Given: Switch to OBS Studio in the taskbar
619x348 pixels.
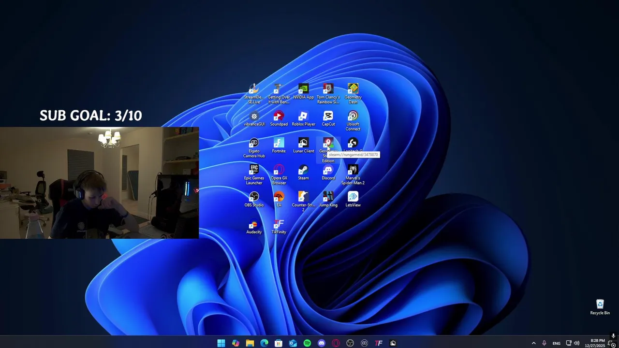Looking at the screenshot, I should pos(350,343).
